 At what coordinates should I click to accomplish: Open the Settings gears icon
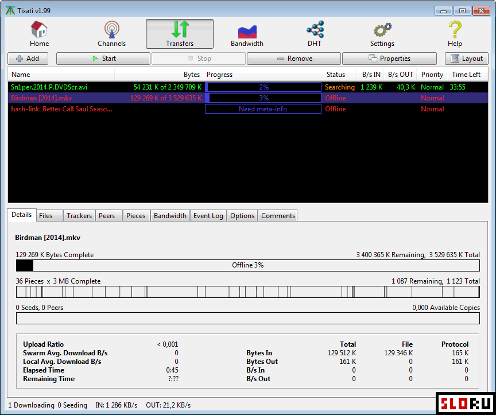382,30
